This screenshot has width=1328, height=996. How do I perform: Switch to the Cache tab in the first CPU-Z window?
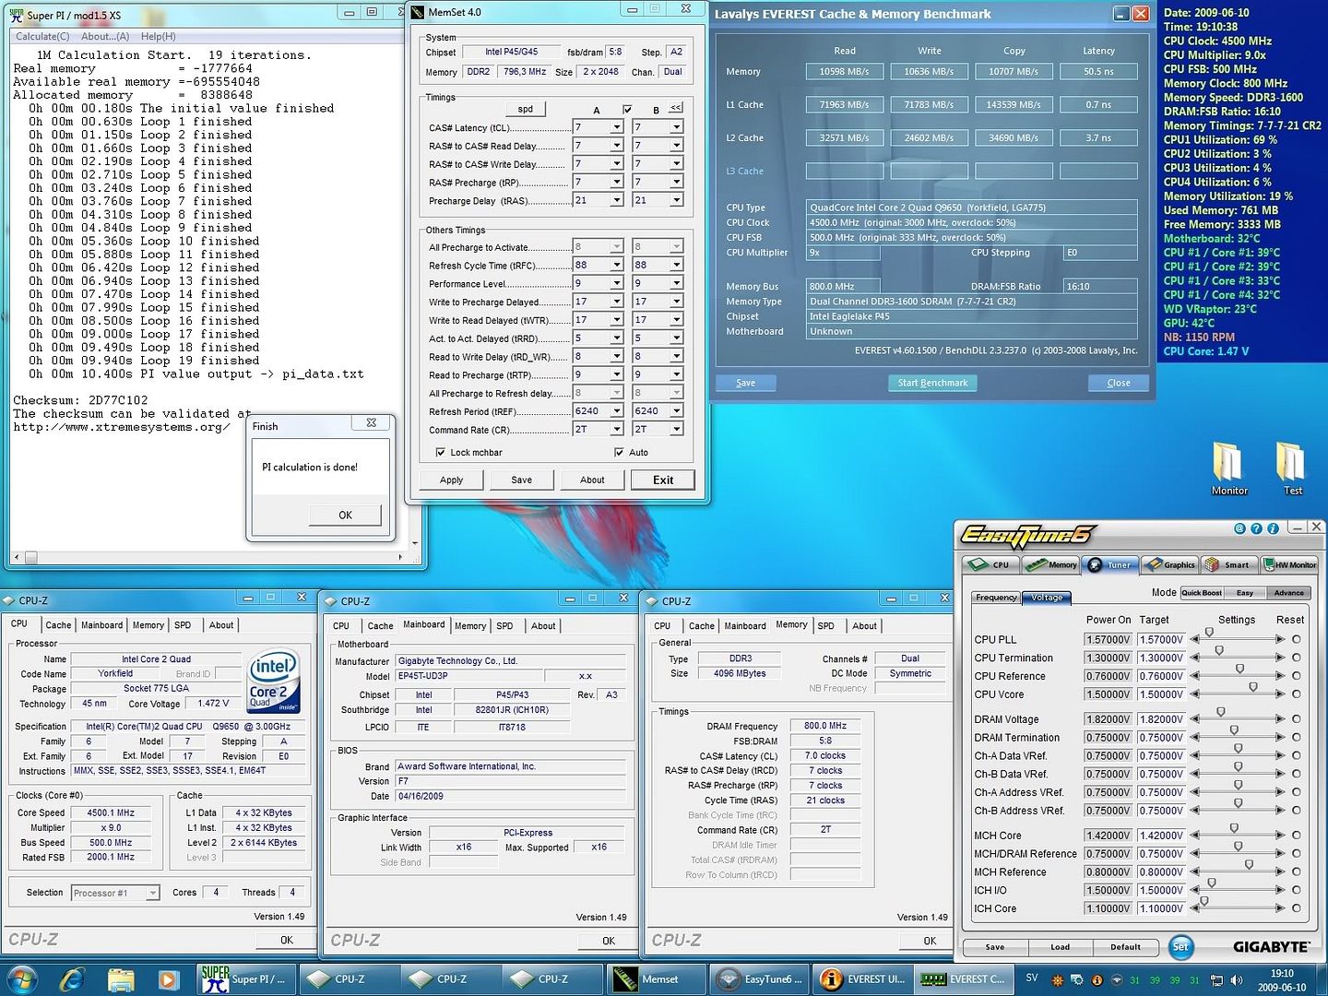(58, 625)
